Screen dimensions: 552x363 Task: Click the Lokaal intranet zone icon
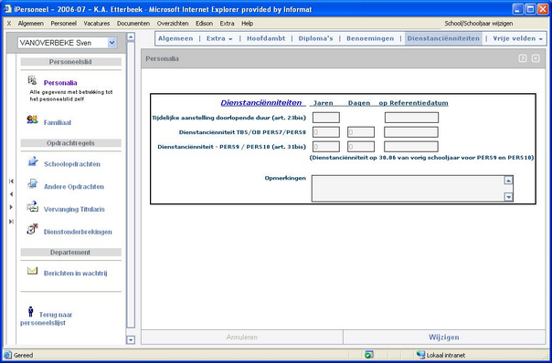[420, 355]
